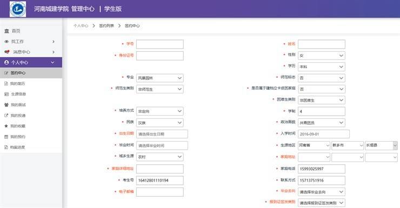The image size is (400, 208).
Task: Click the star icon beside 我的收藏
Action: (x=6, y=126)
